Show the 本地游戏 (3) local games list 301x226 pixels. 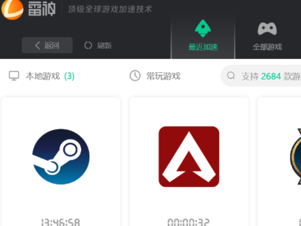tap(50, 76)
